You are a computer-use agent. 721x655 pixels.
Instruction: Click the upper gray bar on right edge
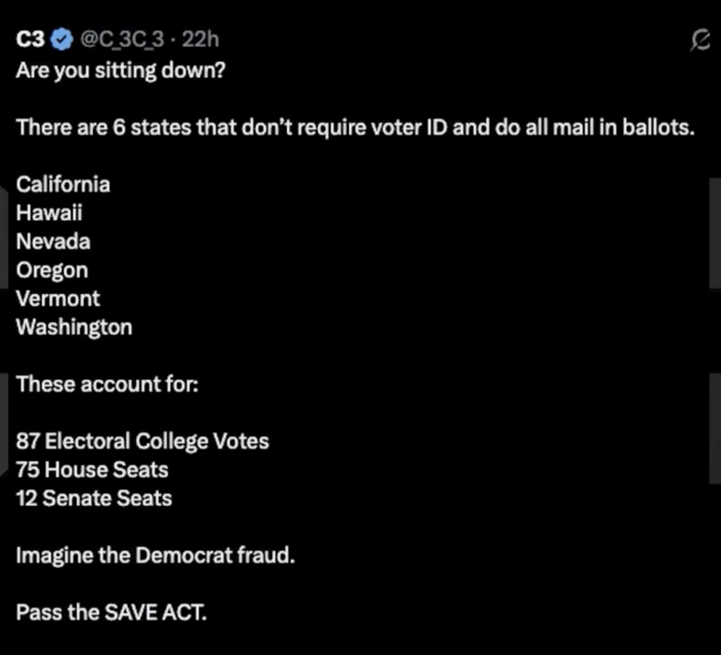click(715, 232)
